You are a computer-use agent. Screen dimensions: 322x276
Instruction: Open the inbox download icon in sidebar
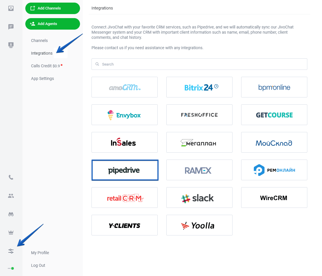pos(11,8)
